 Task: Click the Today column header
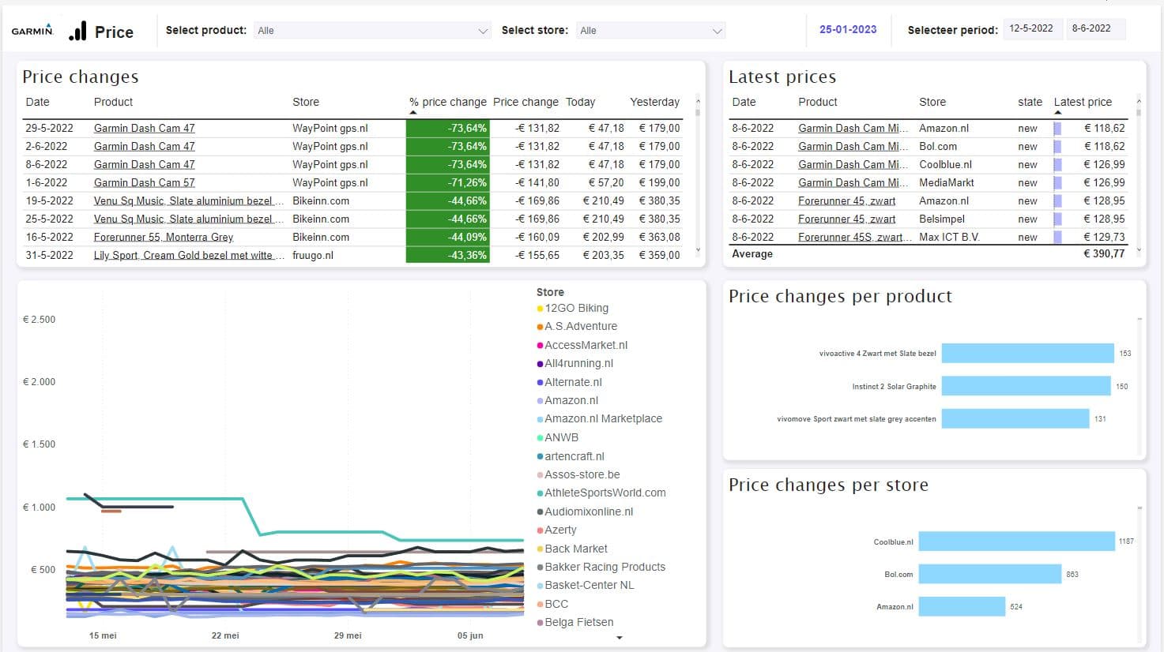[x=580, y=102]
